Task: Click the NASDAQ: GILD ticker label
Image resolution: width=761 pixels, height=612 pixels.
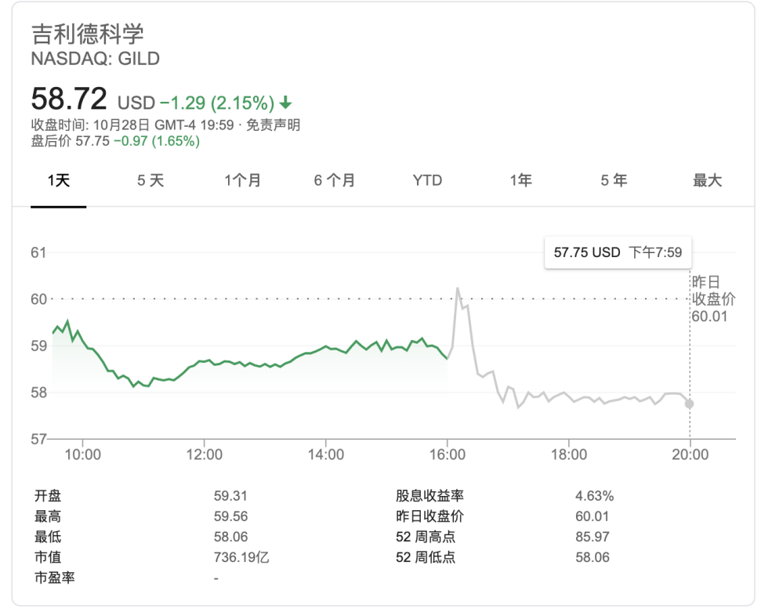Action: click(x=96, y=59)
